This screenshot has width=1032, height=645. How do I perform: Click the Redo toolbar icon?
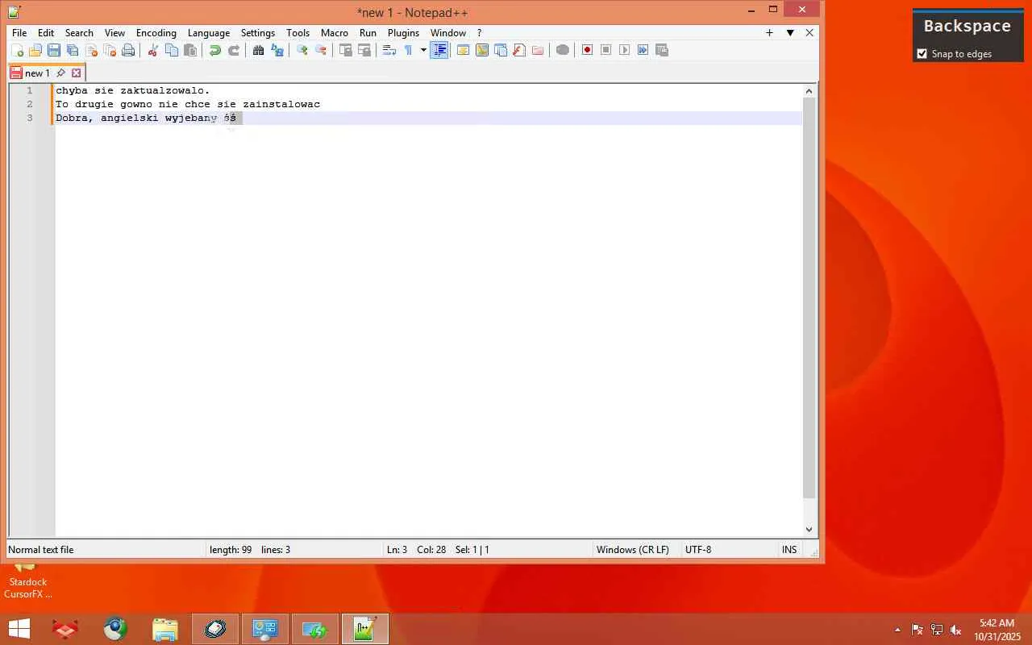(x=234, y=50)
